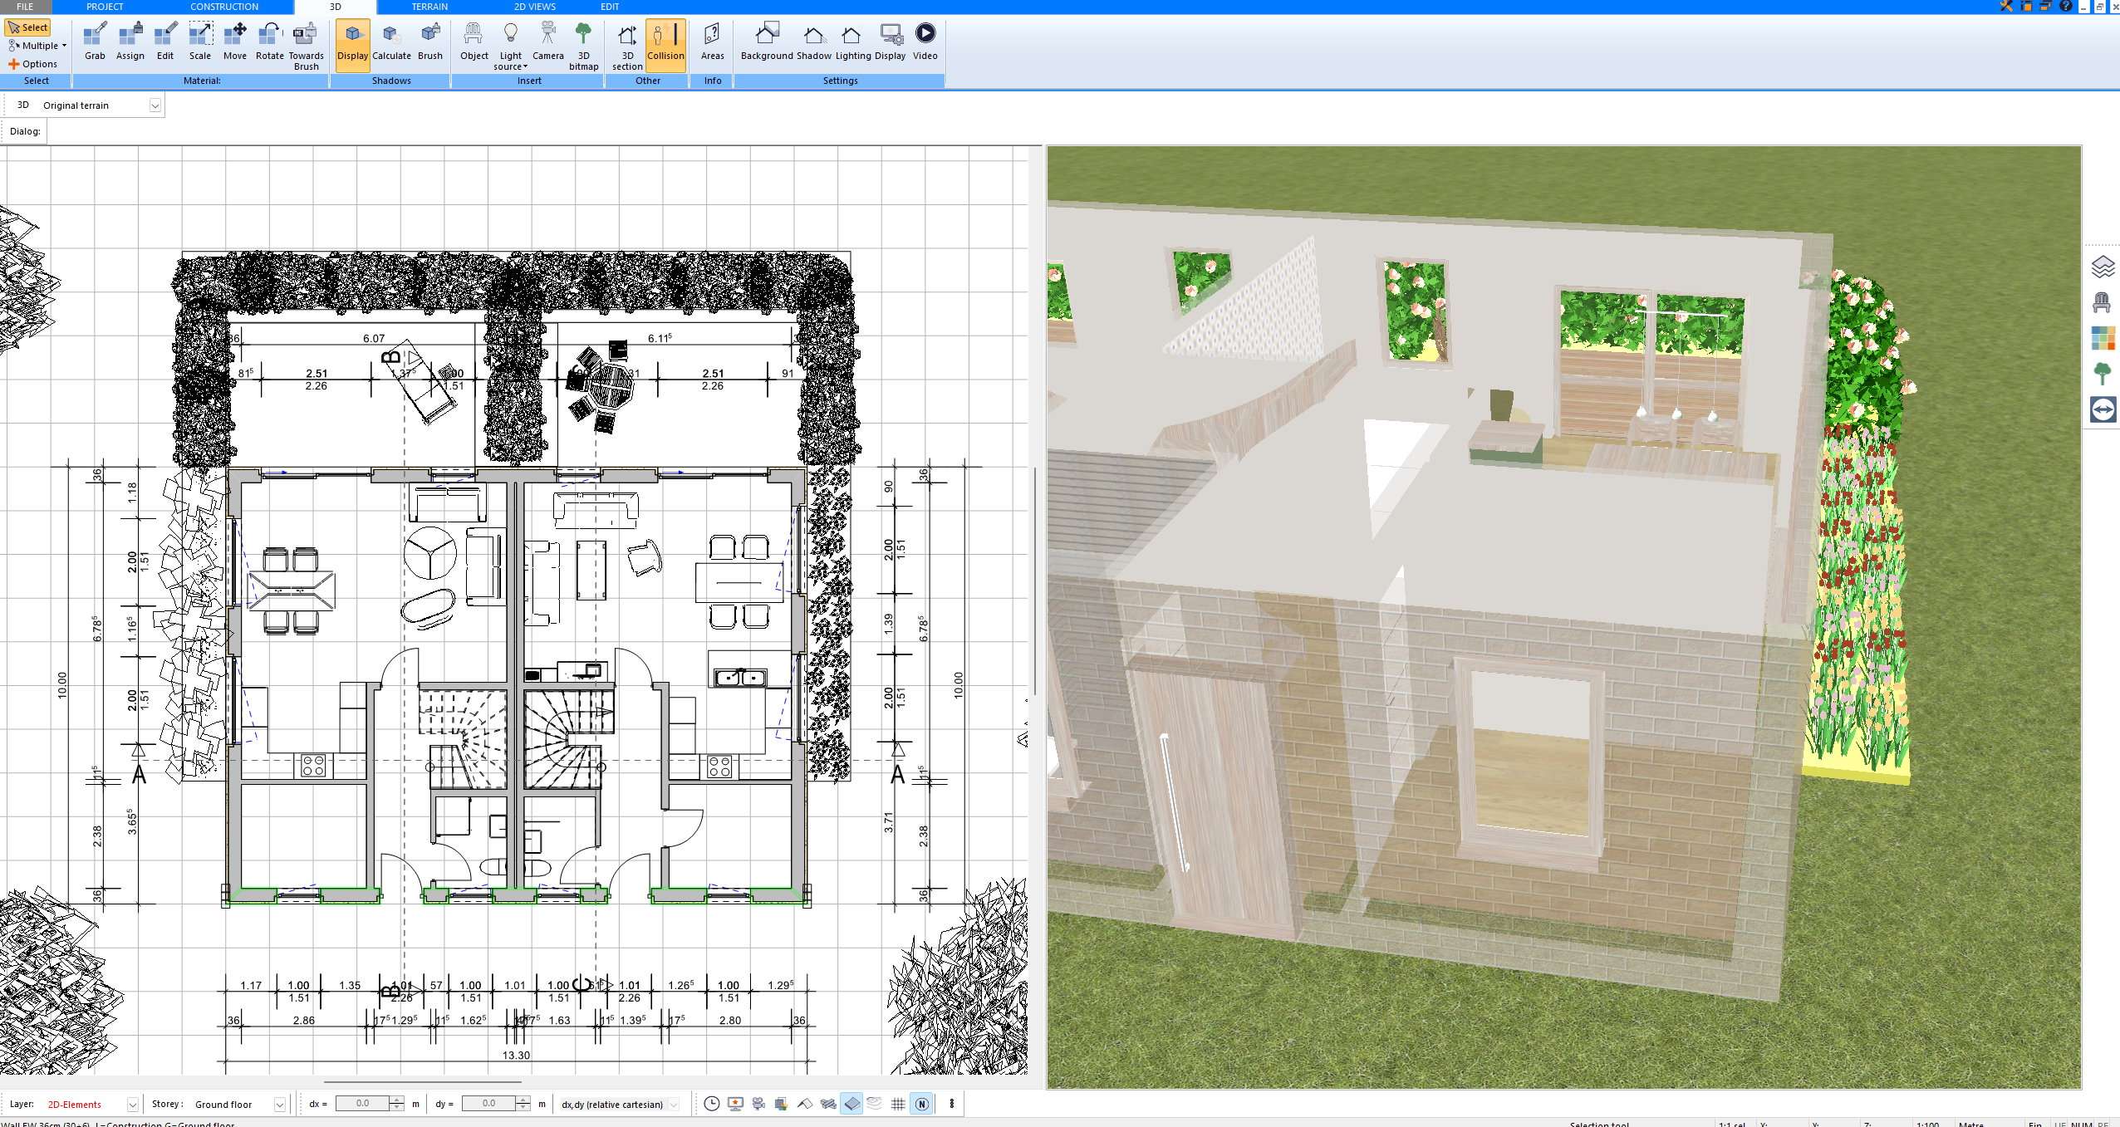Click the Calculate shadows icon
2120x1127 pixels.
(391, 42)
